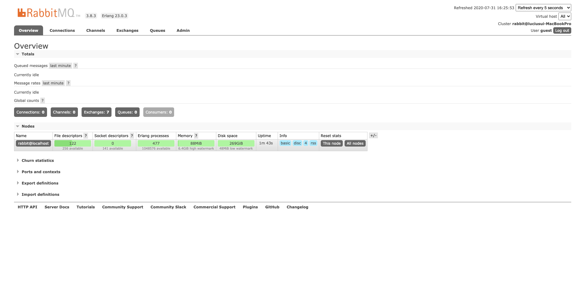The image size is (585, 287).
Task: Switch to the Admin tab
Action: [183, 31]
